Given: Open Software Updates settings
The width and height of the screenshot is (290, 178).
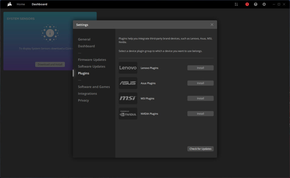Looking at the screenshot, I should pyautogui.click(x=91, y=66).
